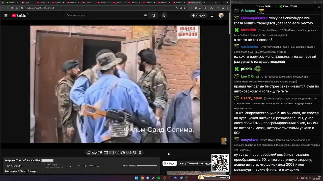The height and width of the screenshot is (181, 323).
Task: Click the Копировать button next to video title
Action: [47, 160]
